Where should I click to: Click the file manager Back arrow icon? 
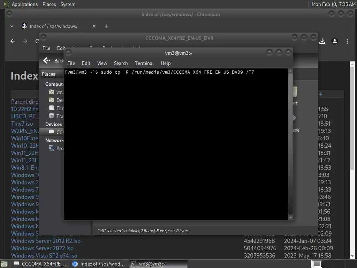[x=46, y=61]
